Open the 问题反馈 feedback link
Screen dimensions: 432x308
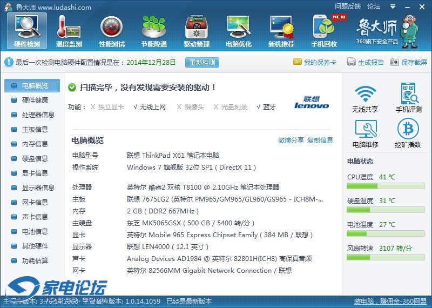click(348, 6)
